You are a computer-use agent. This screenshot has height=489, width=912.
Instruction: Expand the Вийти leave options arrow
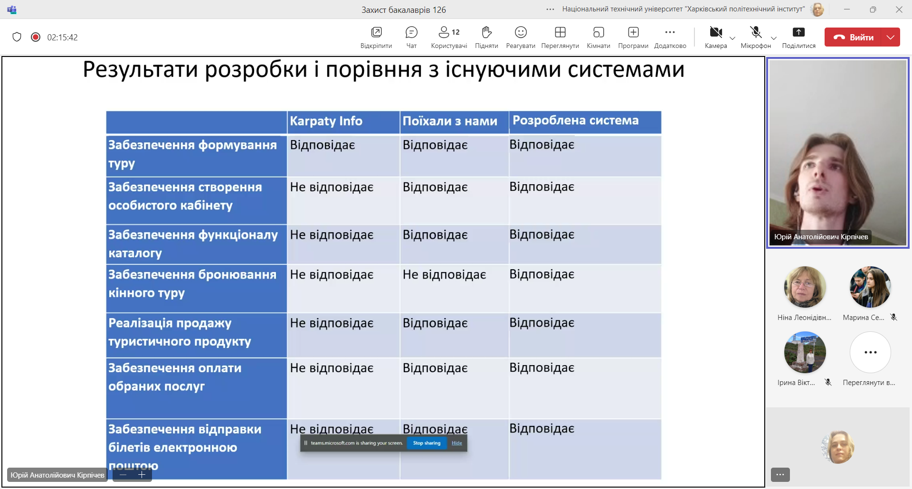[891, 37]
